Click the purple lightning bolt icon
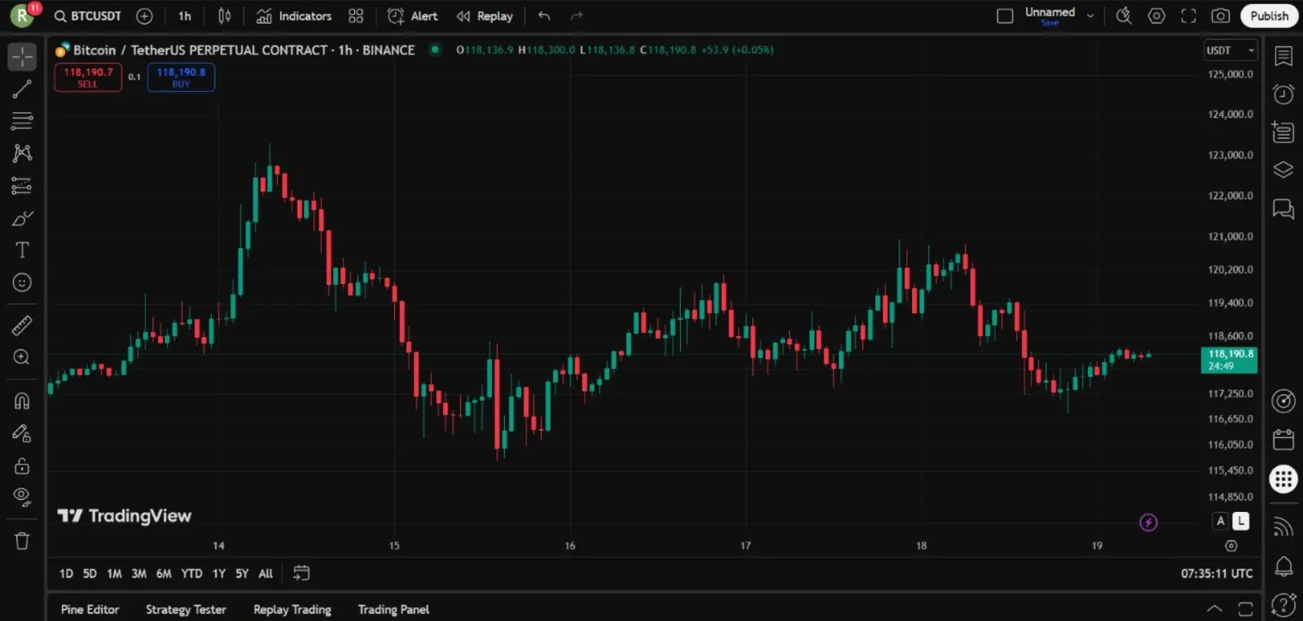The image size is (1303, 621). tap(1148, 523)
